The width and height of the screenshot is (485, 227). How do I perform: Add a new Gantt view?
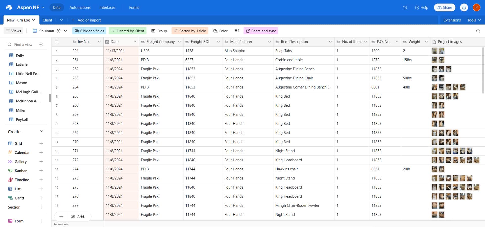41,198
